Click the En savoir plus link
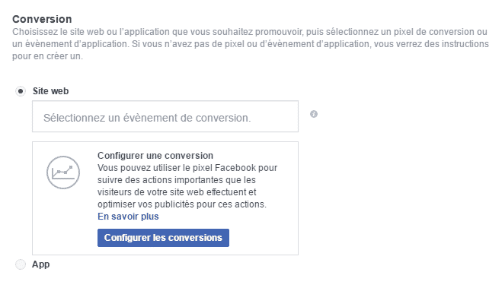The image size is (502, 307). (x=128, y=217)
